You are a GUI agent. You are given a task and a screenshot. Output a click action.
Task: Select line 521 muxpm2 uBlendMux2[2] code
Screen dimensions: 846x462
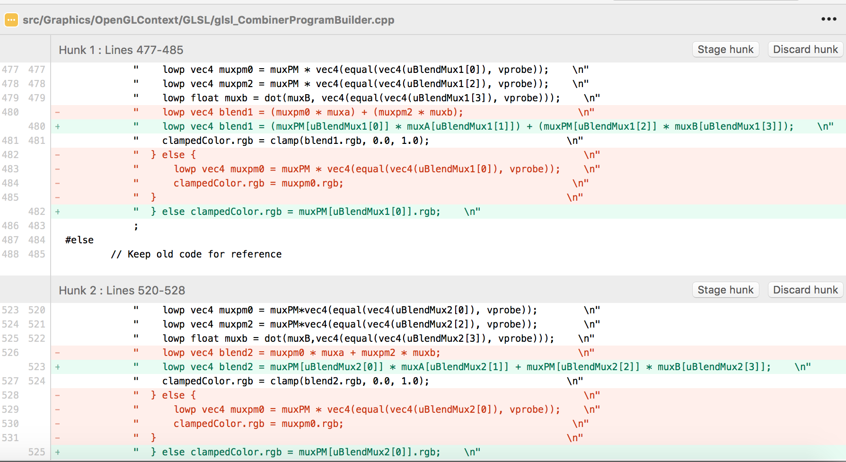[x=448, y=324]
